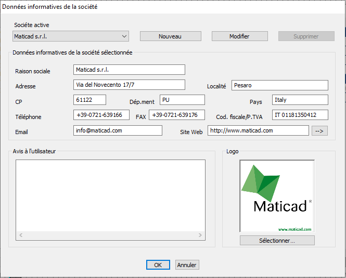Click the Pays field containing Italy
Viewport: 346px width, 278px height.
click(300, 100)
